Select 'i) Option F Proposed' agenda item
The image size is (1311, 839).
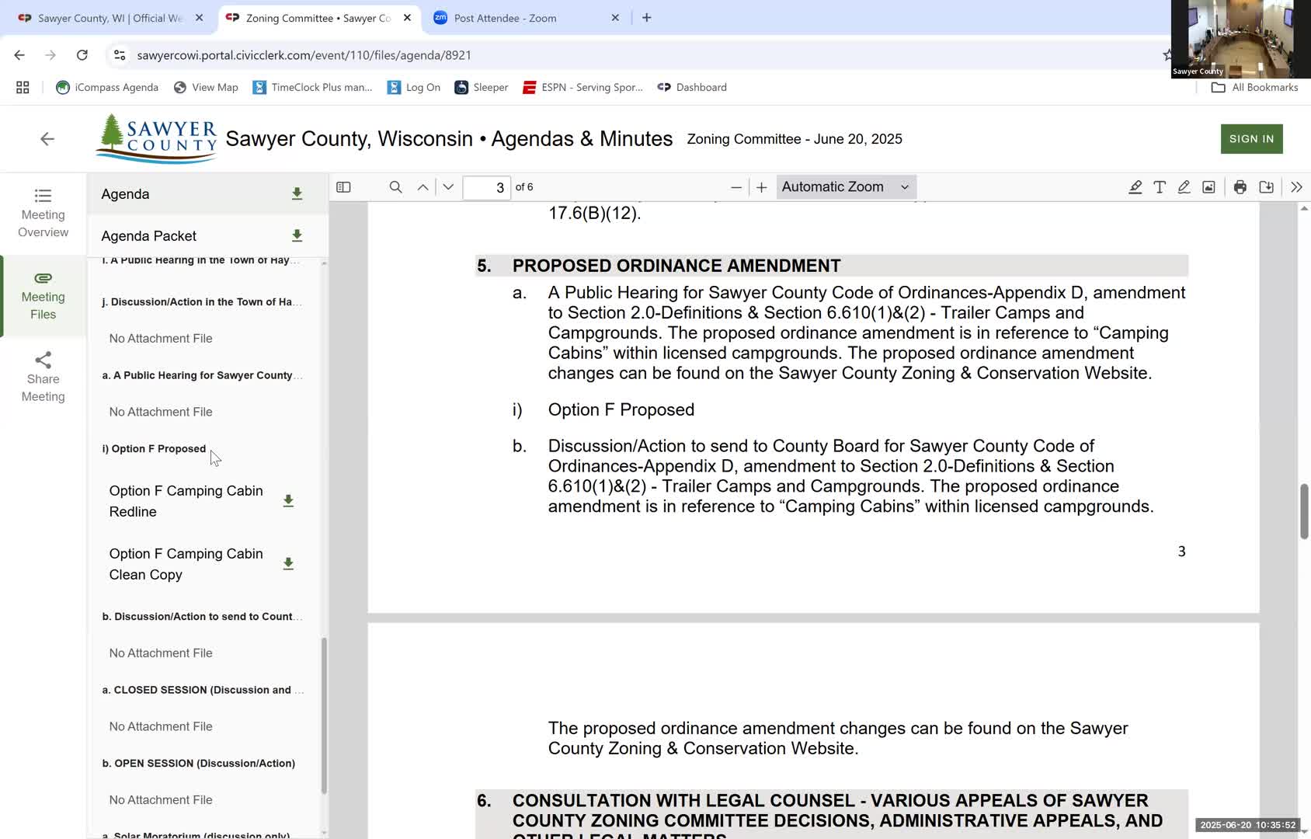coord(154,449)
